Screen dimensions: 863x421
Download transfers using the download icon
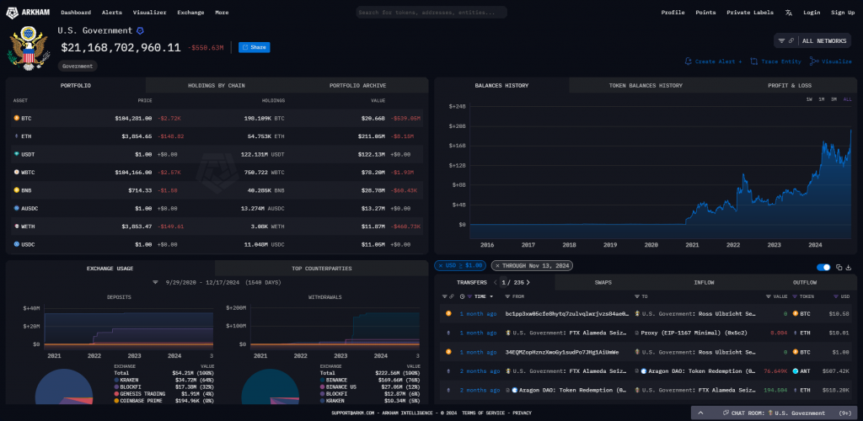(848, 267)
